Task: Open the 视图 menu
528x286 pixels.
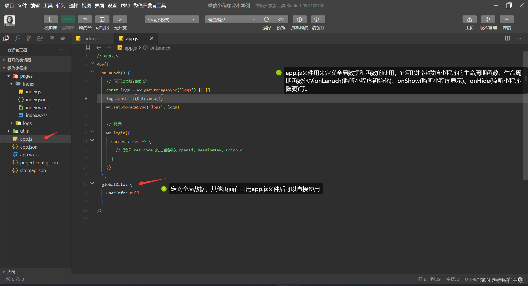Action: point(86,6)
